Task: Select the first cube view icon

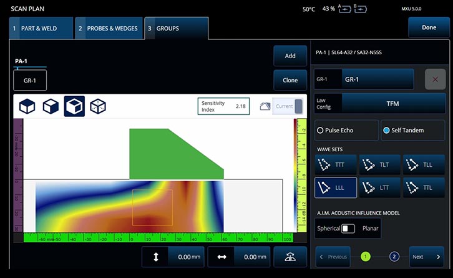Action: click(x=27, y=106)
